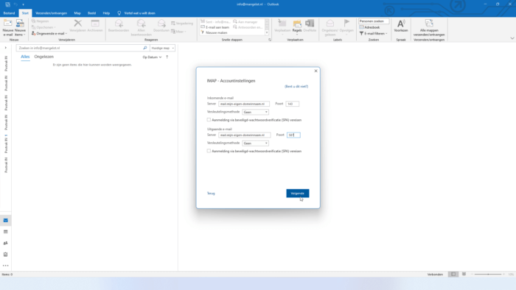Open Quick Access Toolbar customize arrow
Viewport: 516px width, 290px height.
tap(23, 4)
